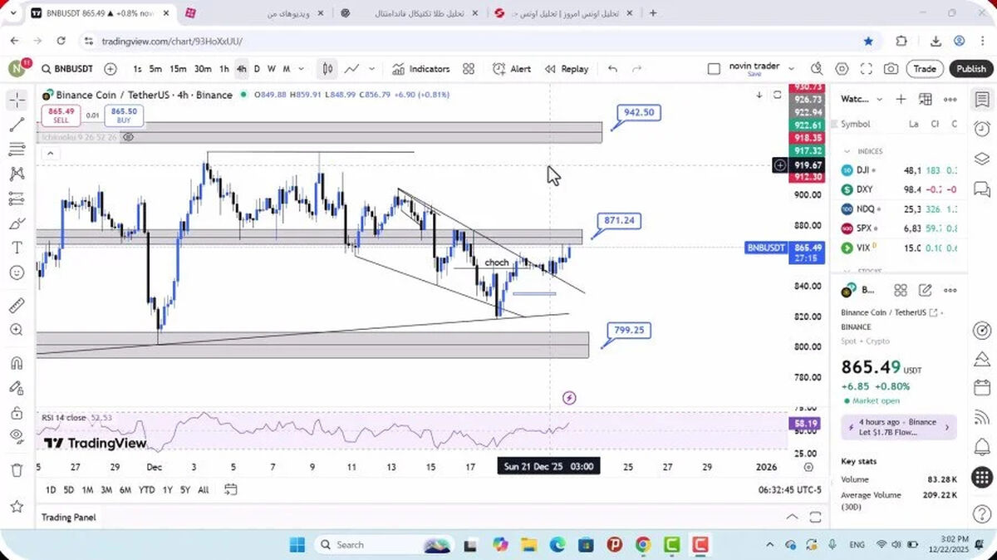997x560 pixels.
Task: Toggle lock all drawings
Action: [x=17, y=412]
